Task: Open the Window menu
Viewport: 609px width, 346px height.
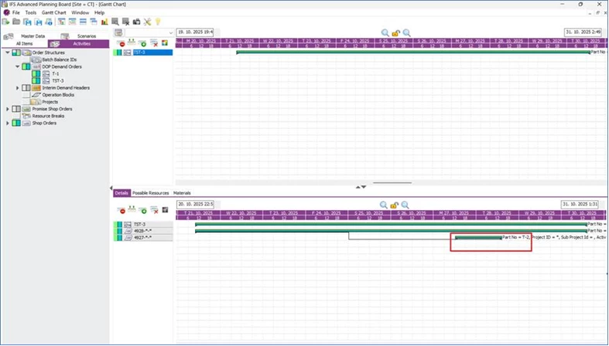Action: point(80,13)
